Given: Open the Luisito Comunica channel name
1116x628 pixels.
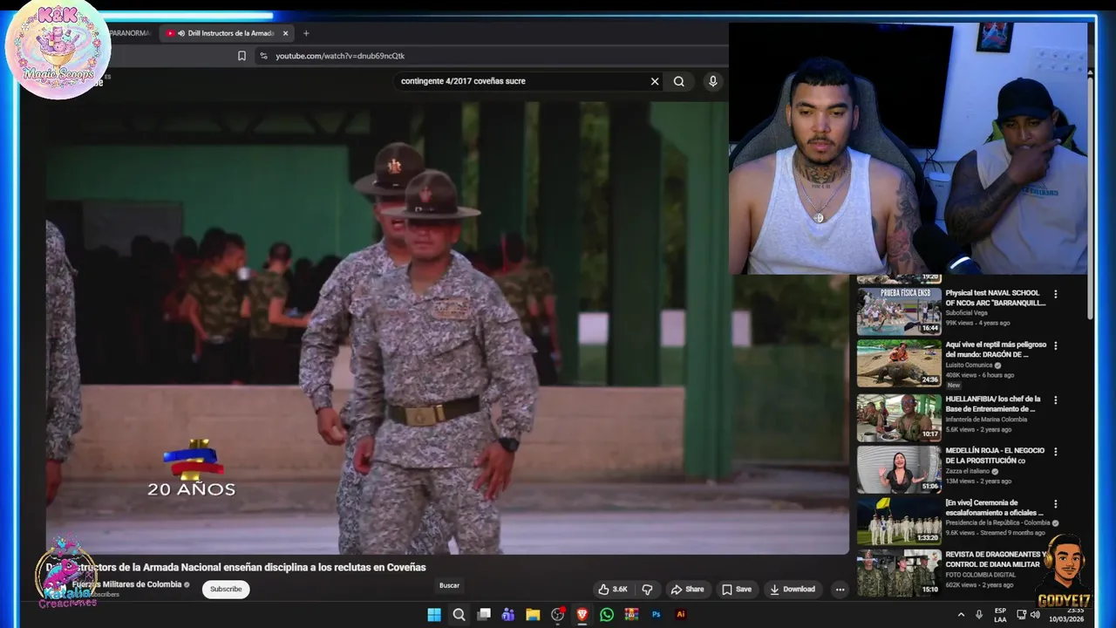Looking at the screenshot, I should (x=970, y=365).
